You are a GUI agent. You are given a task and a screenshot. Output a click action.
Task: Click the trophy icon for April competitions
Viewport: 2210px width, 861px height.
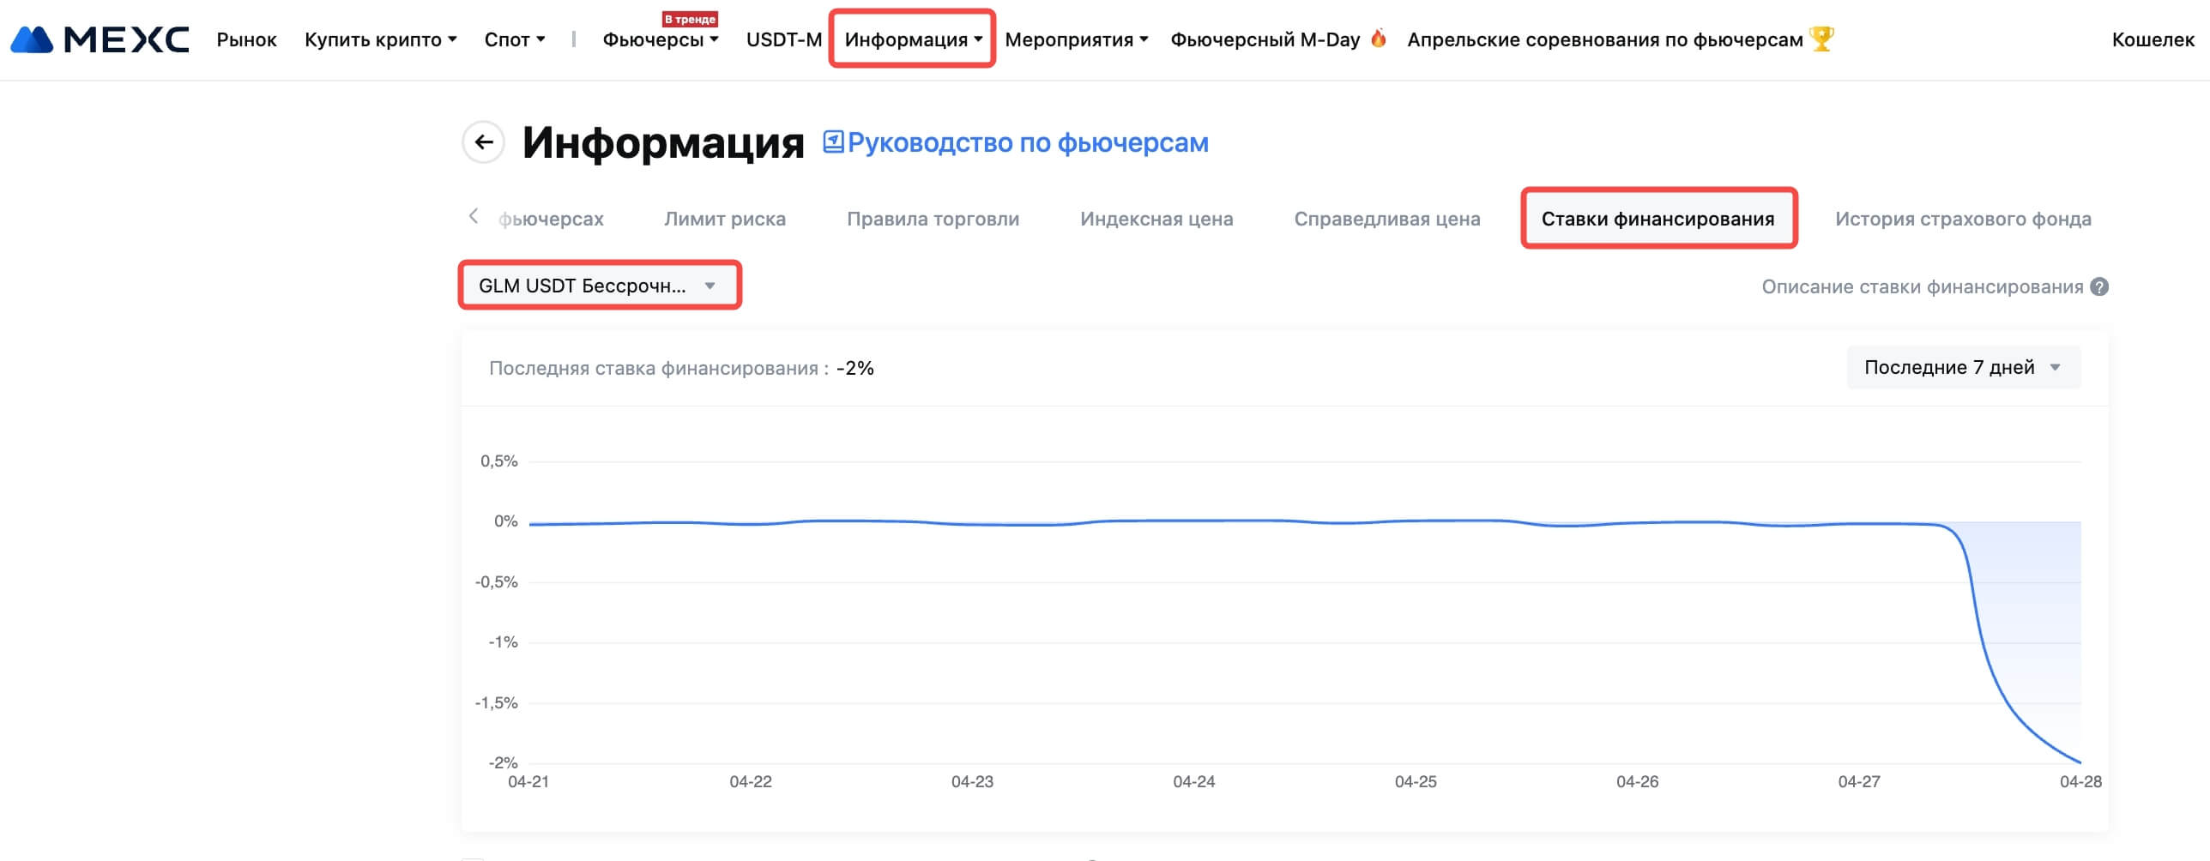(1821, 39)
